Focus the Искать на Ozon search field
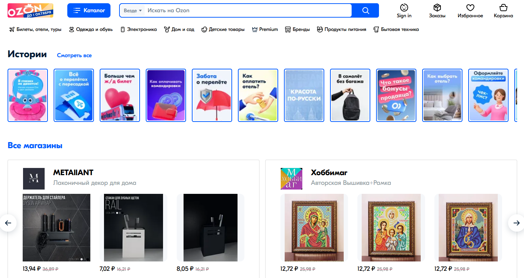Image resolution: width=524 pixels, height=278 pixels. [248, 10]
